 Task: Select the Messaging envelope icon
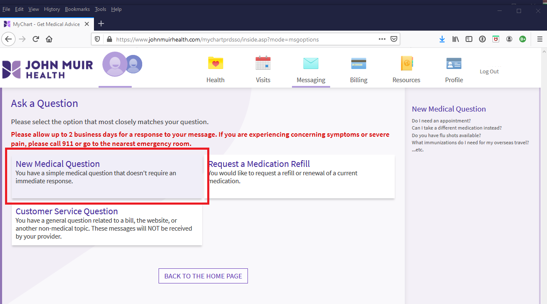(x=311, y=63)
